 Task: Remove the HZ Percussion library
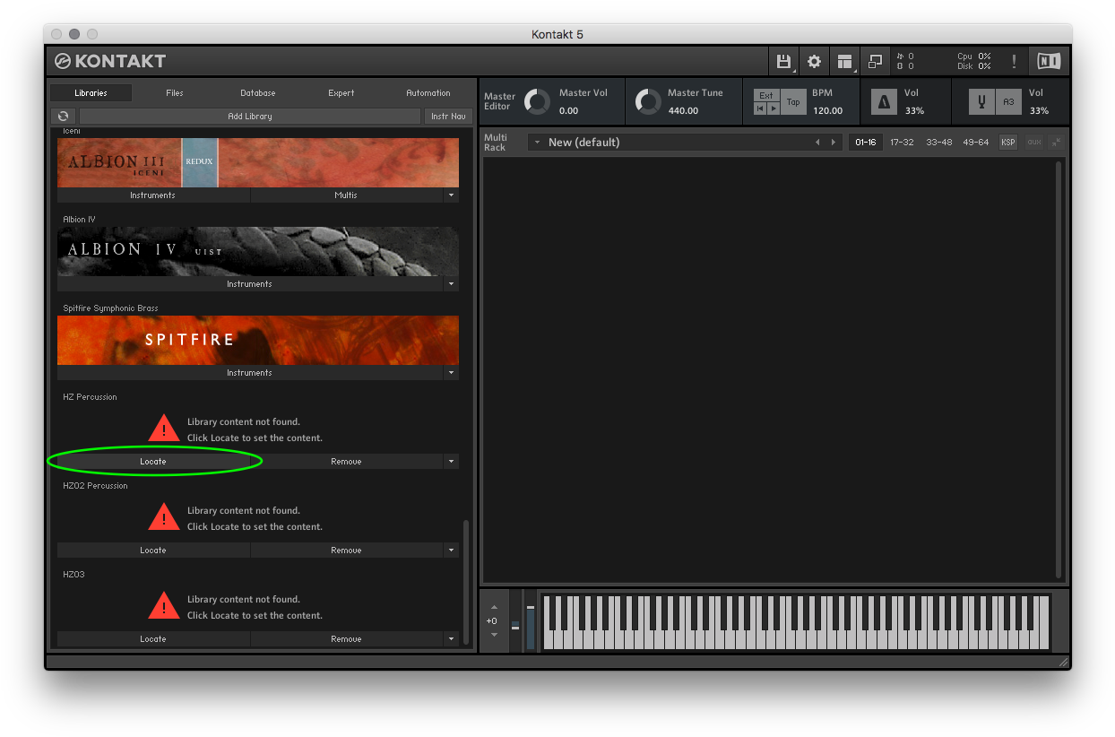[x=346, y=462]
